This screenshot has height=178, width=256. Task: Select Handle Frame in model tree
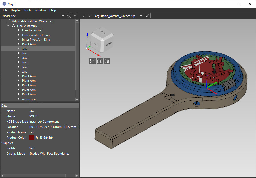point(32,30)
